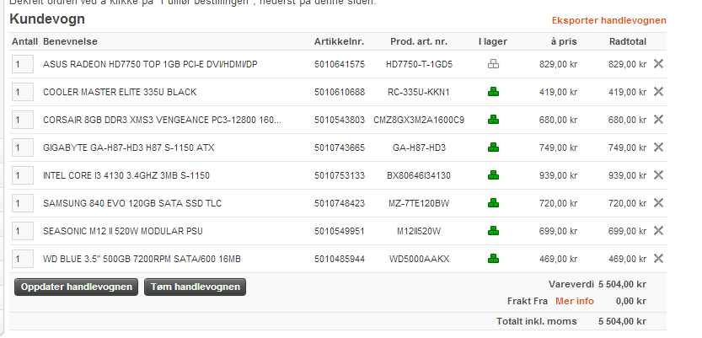Click product code MZ-7TE120BW

point(419,203)
